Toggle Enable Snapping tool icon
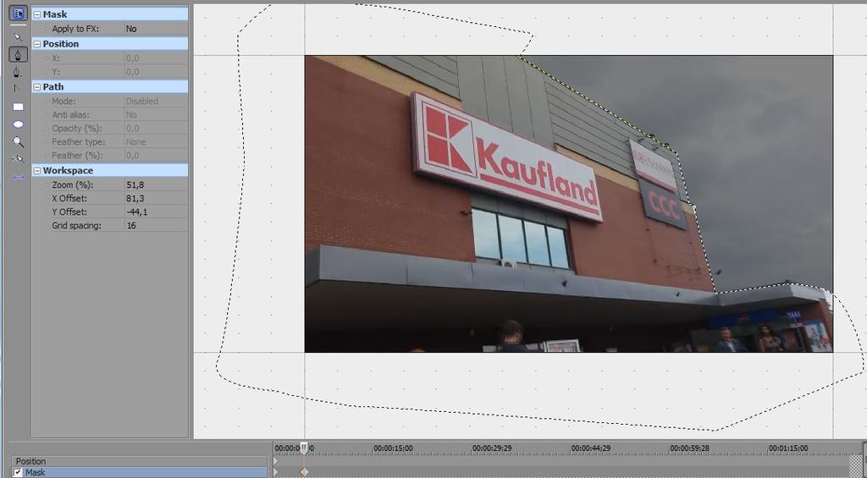867x478 pixels. pos(19,159)
